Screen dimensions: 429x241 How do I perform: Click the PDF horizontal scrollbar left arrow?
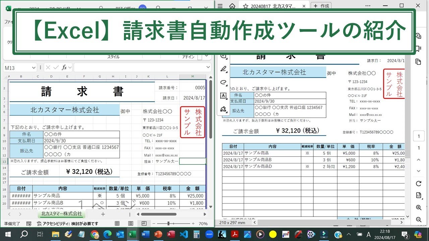255,222
